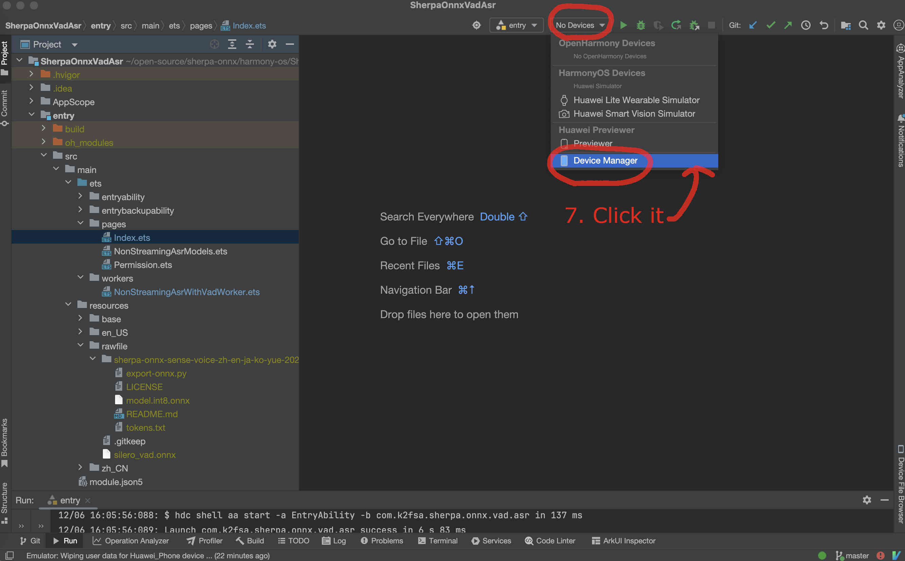Collapse the entry module folder
This screenshot has height=561, width=905.
(x=32, y=115)
